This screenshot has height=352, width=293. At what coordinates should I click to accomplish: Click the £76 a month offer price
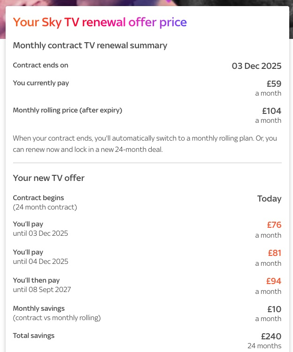coord(274,225)
